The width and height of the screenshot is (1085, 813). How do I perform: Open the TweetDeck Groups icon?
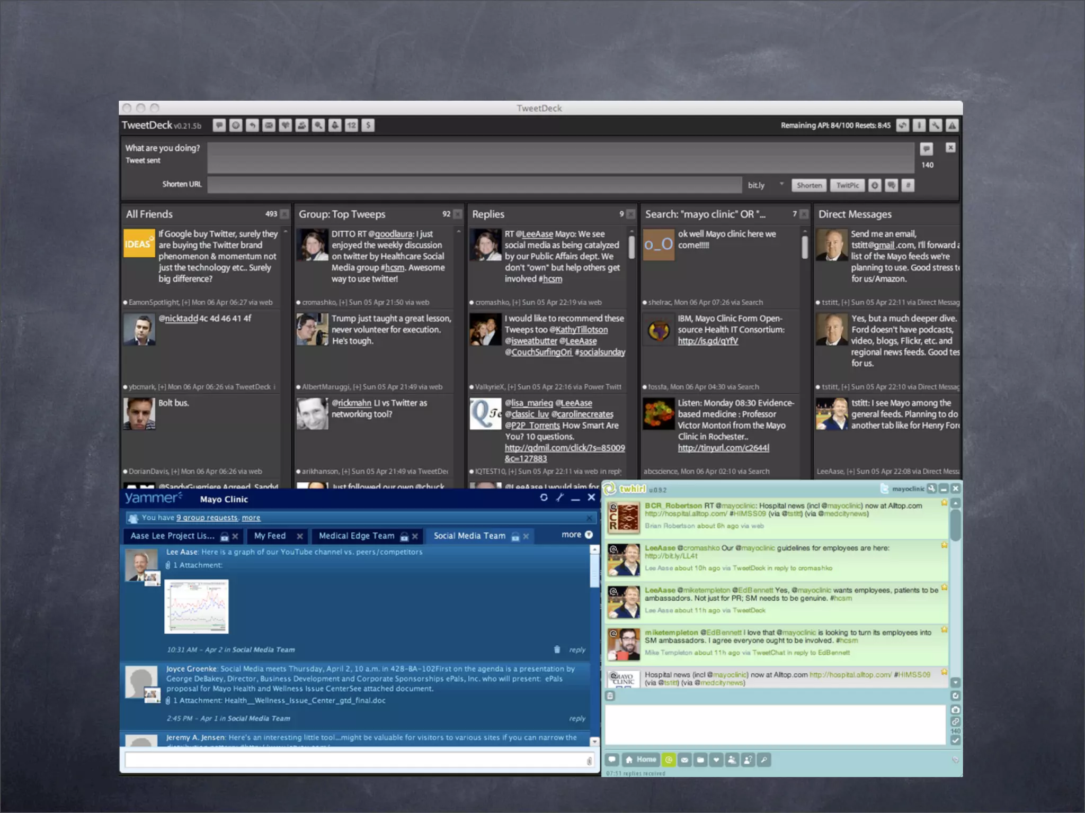click(301, 125)
